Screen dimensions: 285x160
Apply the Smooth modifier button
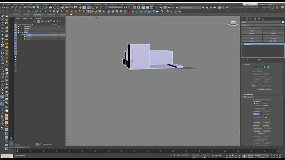click(x=273, y=33)
